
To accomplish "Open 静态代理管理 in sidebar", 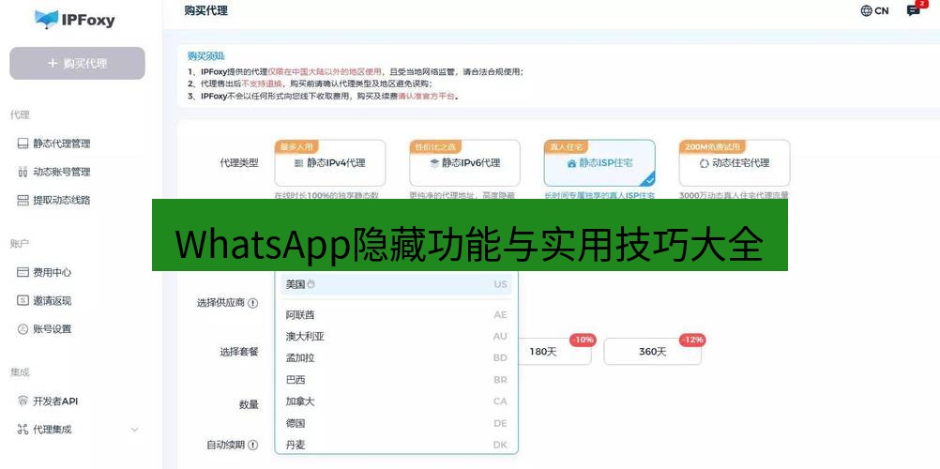I will (54, 144).
